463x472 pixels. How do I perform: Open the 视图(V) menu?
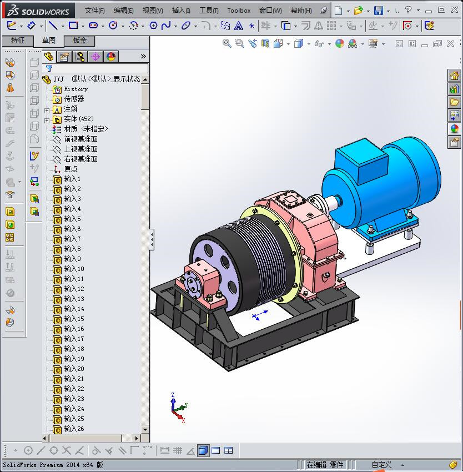[153, 11]
